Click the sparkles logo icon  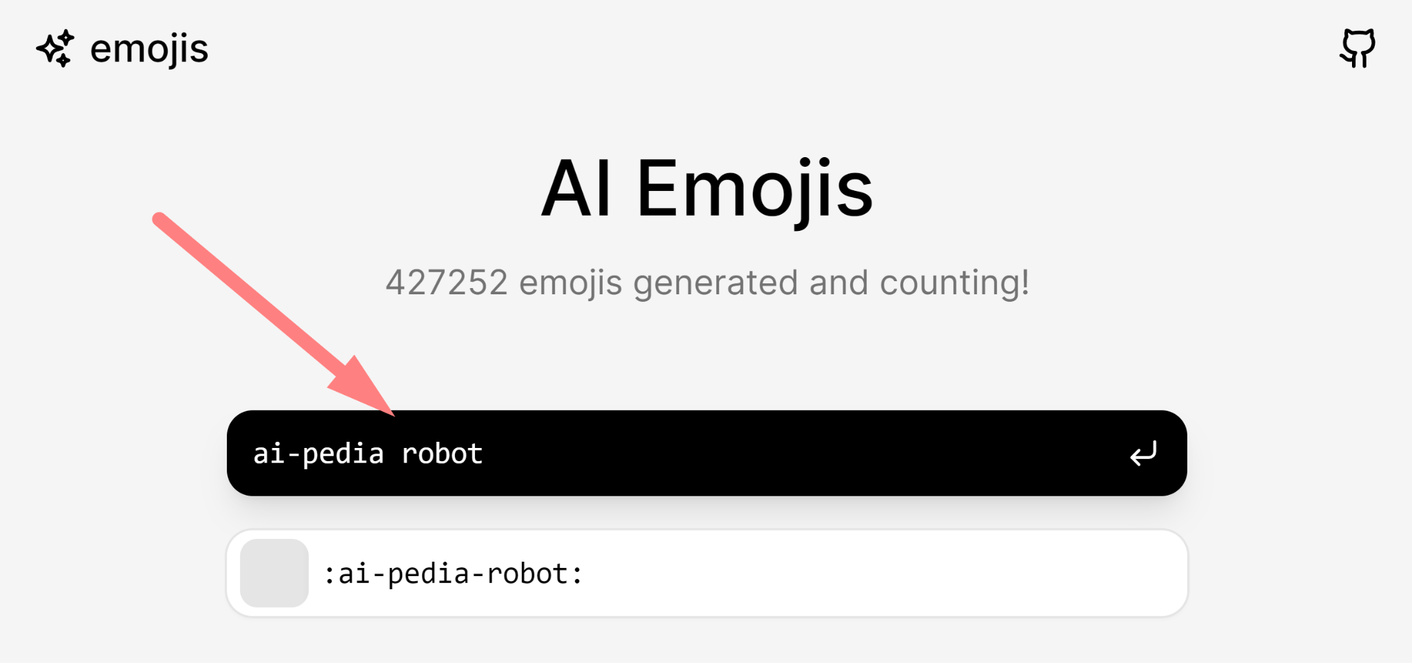tap(55, 48)
